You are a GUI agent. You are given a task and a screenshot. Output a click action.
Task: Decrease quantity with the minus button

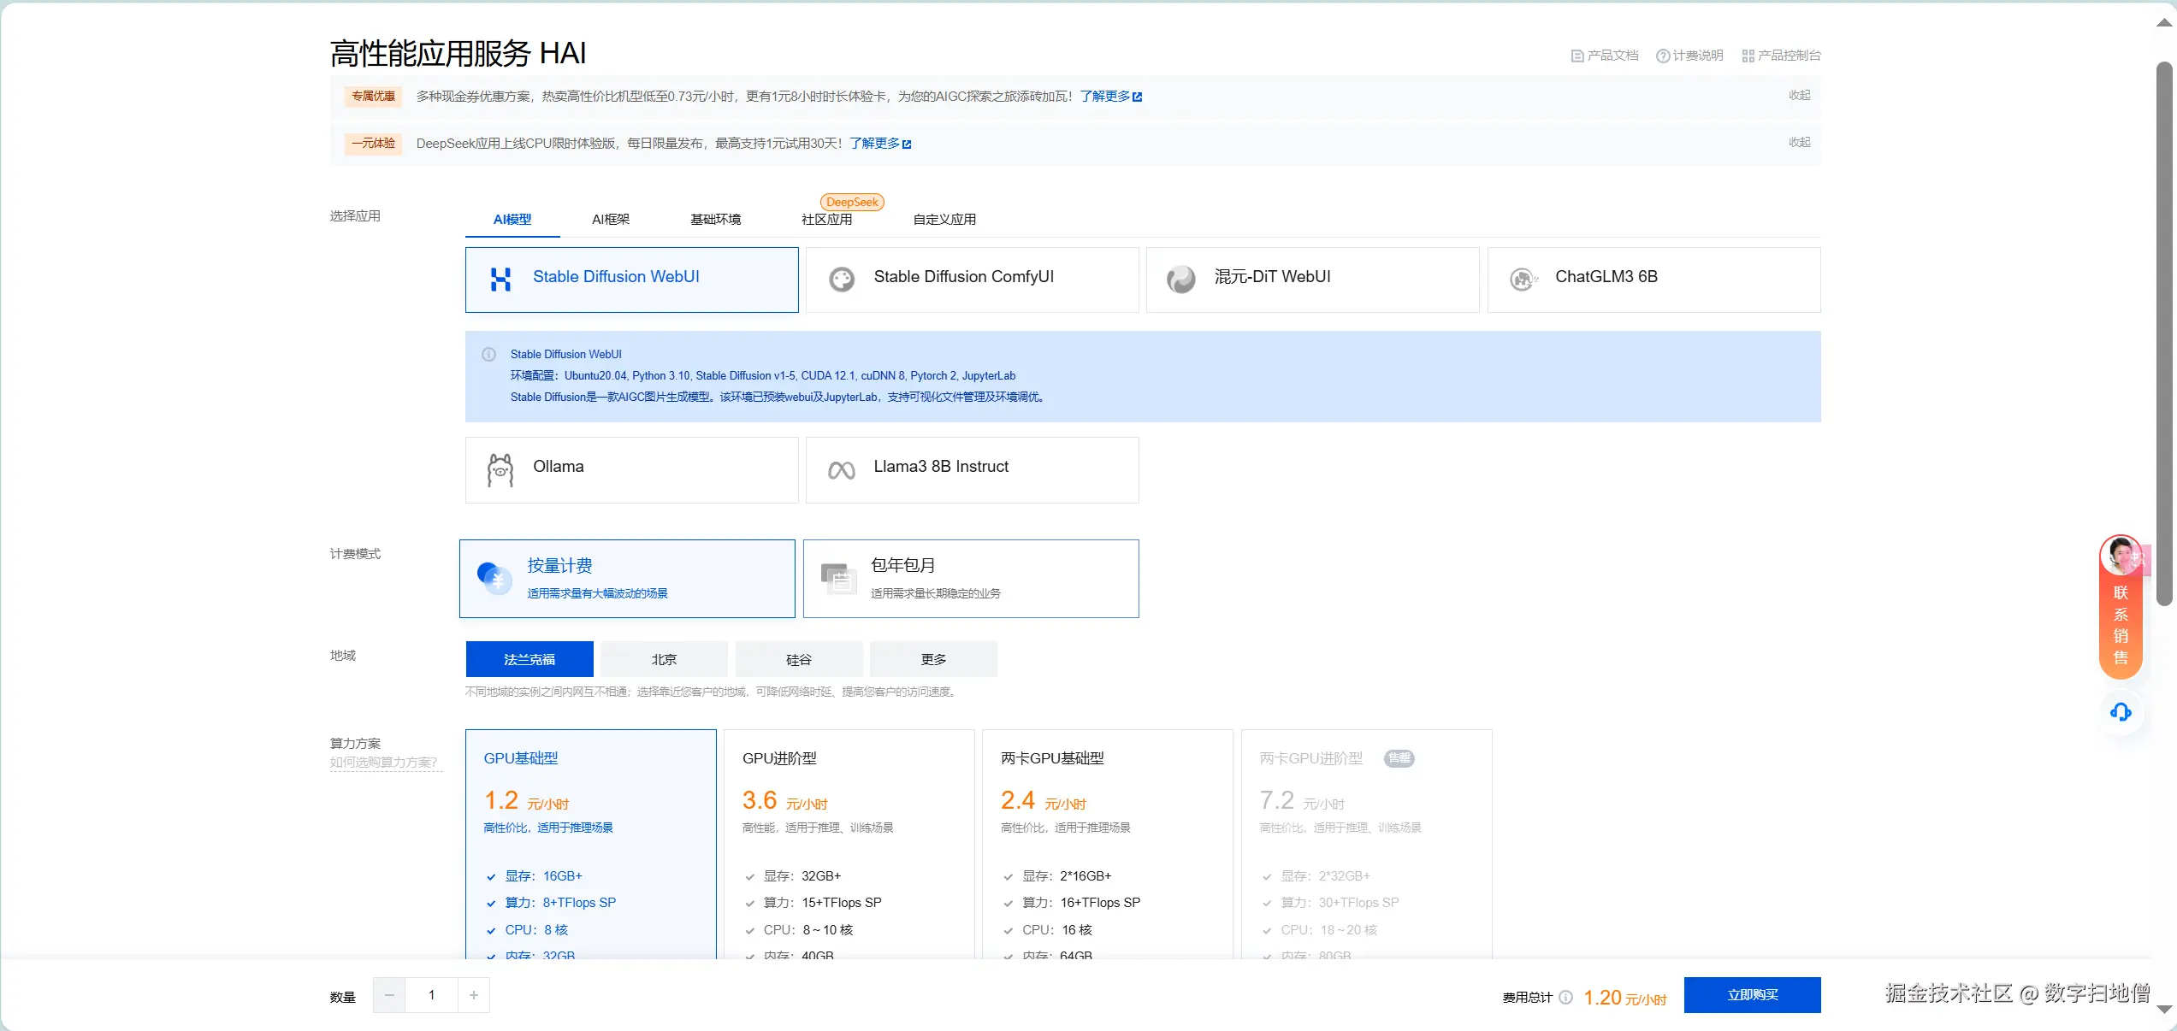pos(389,995)
